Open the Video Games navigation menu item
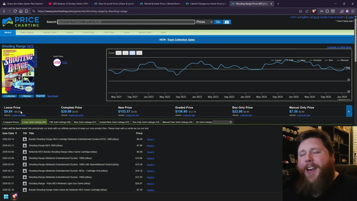 tap(27, 32)
